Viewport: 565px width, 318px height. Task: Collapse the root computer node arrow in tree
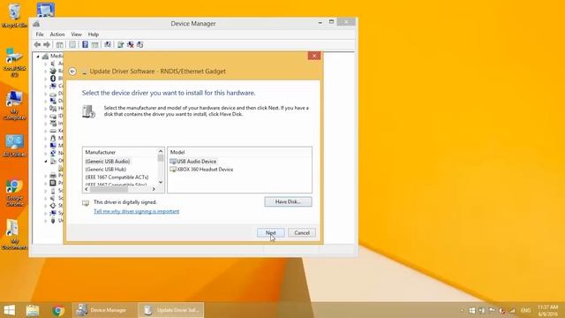pyautogui.click(x=38, y=57)
